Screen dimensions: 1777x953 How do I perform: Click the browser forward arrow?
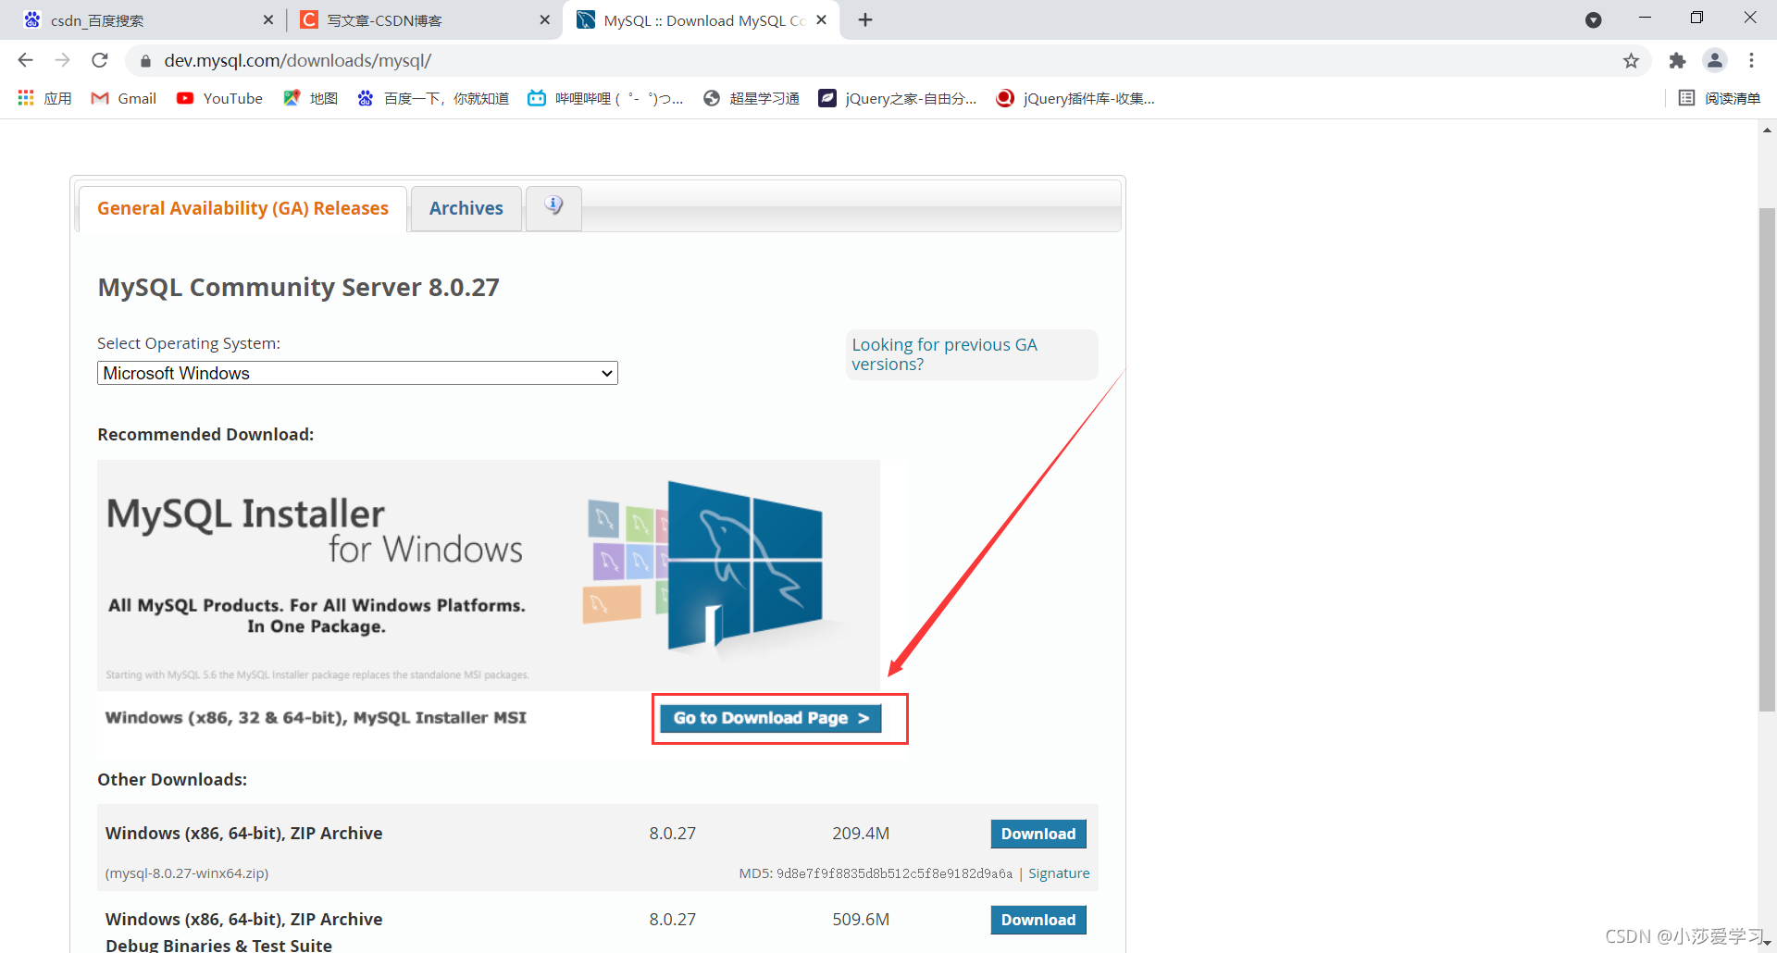tap(62, 60)
